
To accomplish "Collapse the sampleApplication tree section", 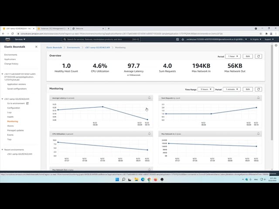I will click(x=2, y=74).
